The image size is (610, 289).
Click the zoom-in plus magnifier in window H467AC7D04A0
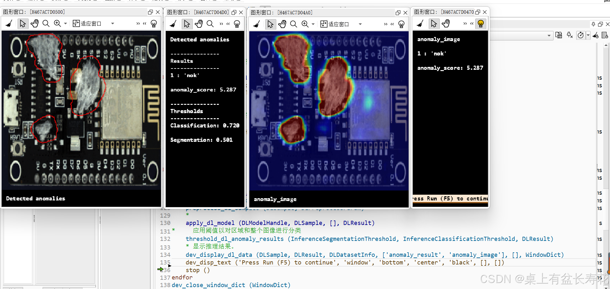pos(305,24)
